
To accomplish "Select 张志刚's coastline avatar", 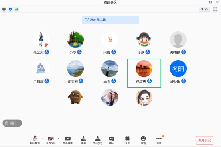I will coord(75,69).
